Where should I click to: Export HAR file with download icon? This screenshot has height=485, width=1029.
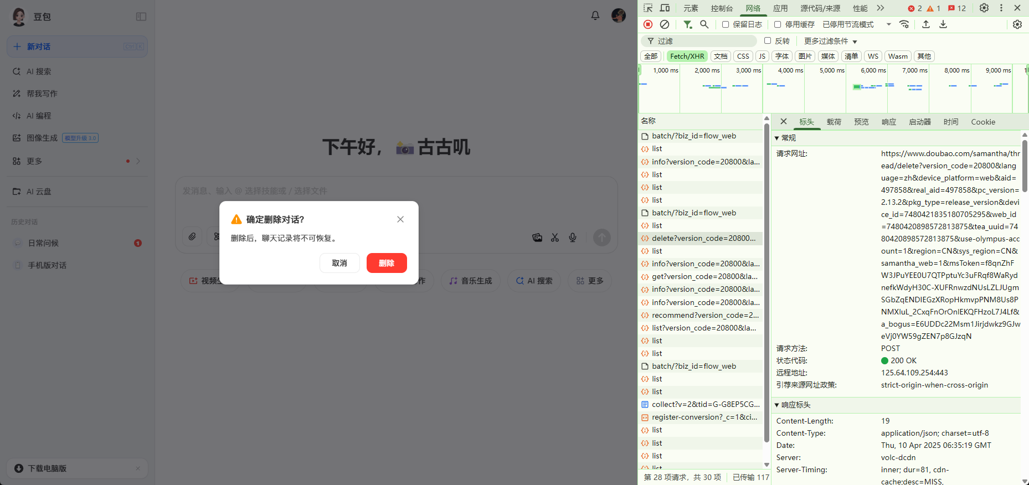point(943,24)
